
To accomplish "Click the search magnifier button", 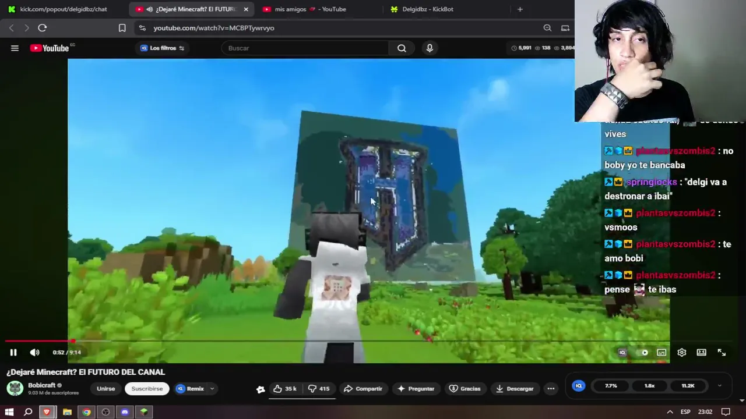I will point(402,48).
